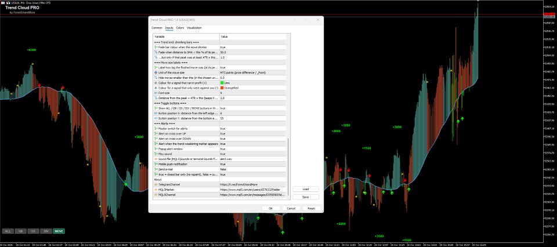Click the Cancel button
Screen dimensions: 557x247
[291, 208]
